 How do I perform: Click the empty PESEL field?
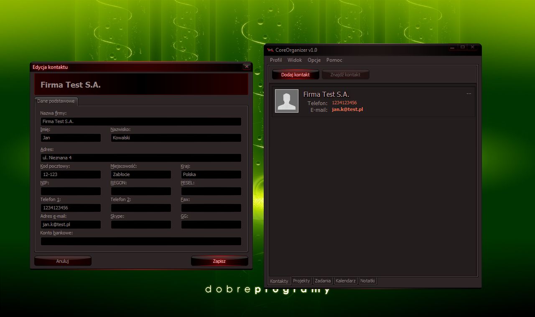(x=211, y=191)
